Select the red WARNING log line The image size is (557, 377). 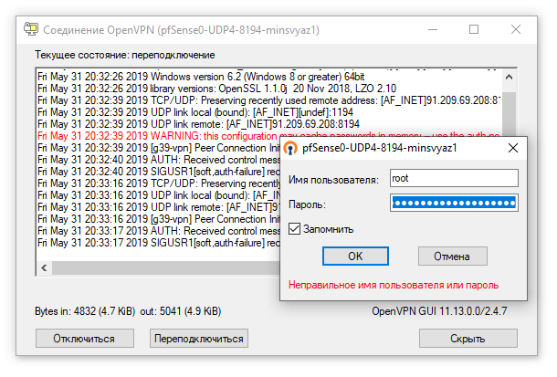[x=155, y=135]
